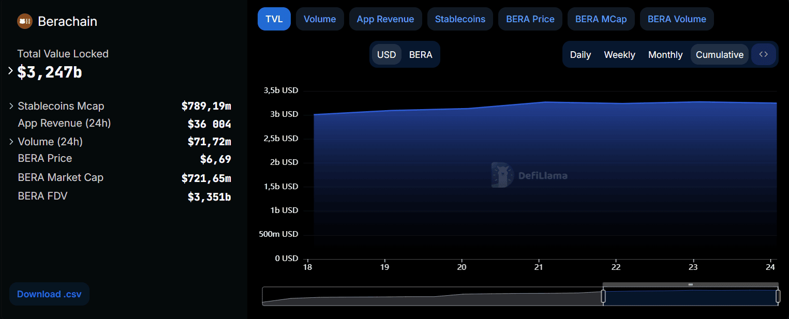View the BERA Volume chart tab
The width and height of the screenshot is (789, 319).
(677, 19)
